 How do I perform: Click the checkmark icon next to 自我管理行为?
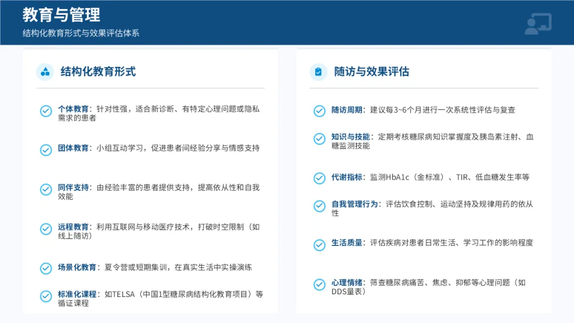[x=319, y=206]
